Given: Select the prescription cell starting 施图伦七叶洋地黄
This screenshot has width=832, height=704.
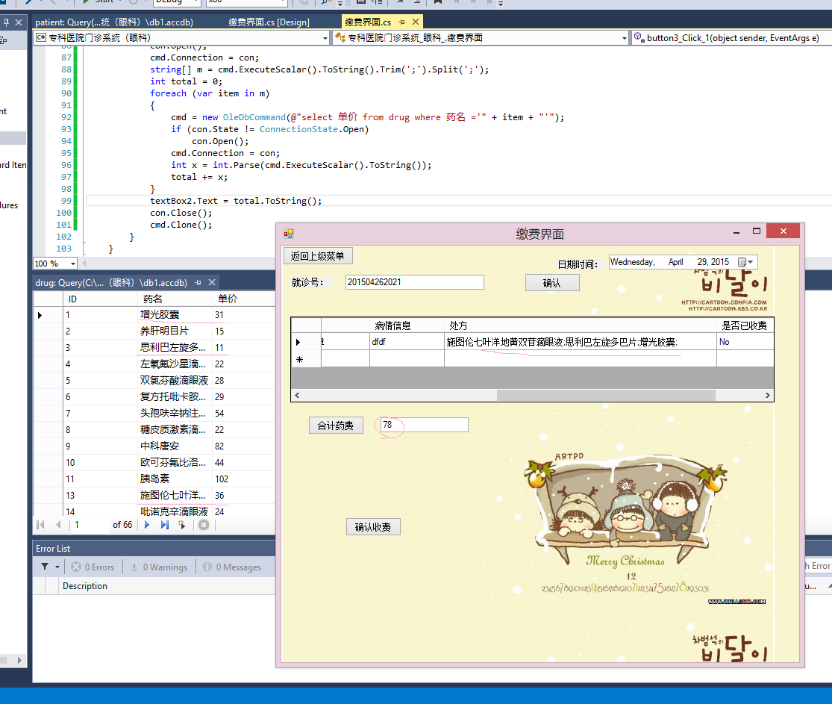Looking at the screenshot, I should click(x=580, y=342).
